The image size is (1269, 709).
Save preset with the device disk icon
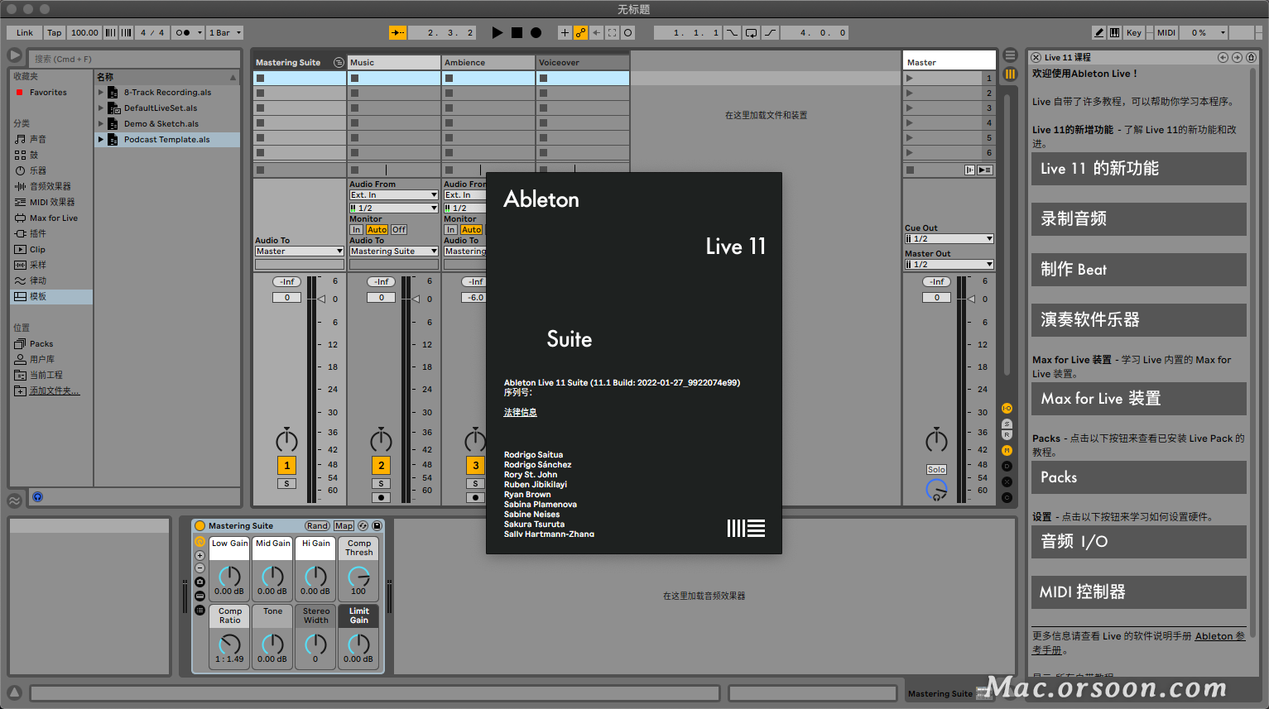pos(377,526)
